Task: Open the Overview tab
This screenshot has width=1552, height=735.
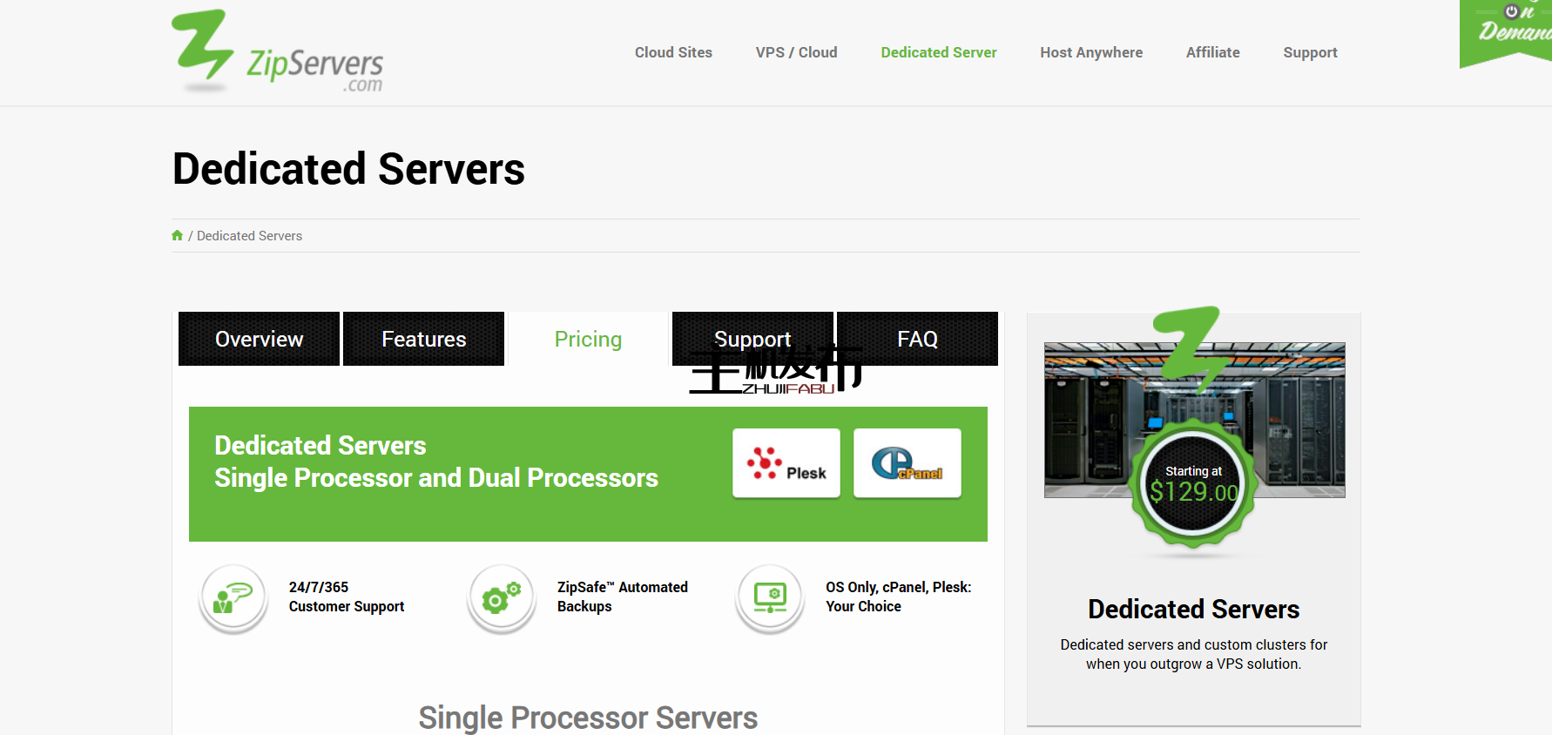Action: 259,339
